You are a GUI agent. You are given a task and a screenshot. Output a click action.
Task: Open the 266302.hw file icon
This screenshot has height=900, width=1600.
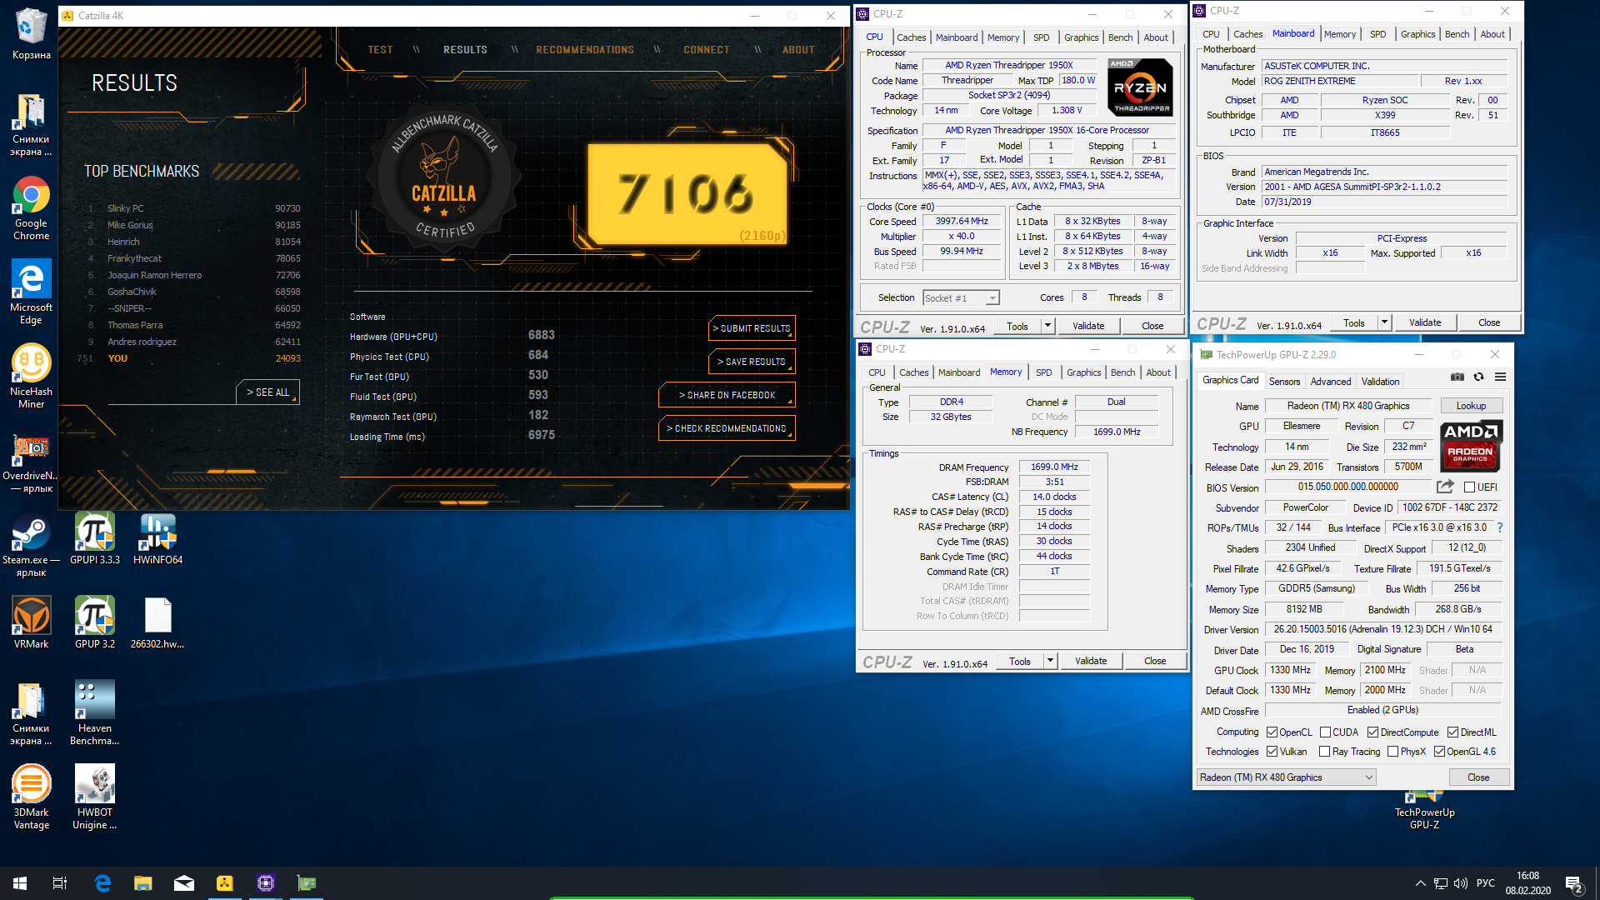[157, 622]
